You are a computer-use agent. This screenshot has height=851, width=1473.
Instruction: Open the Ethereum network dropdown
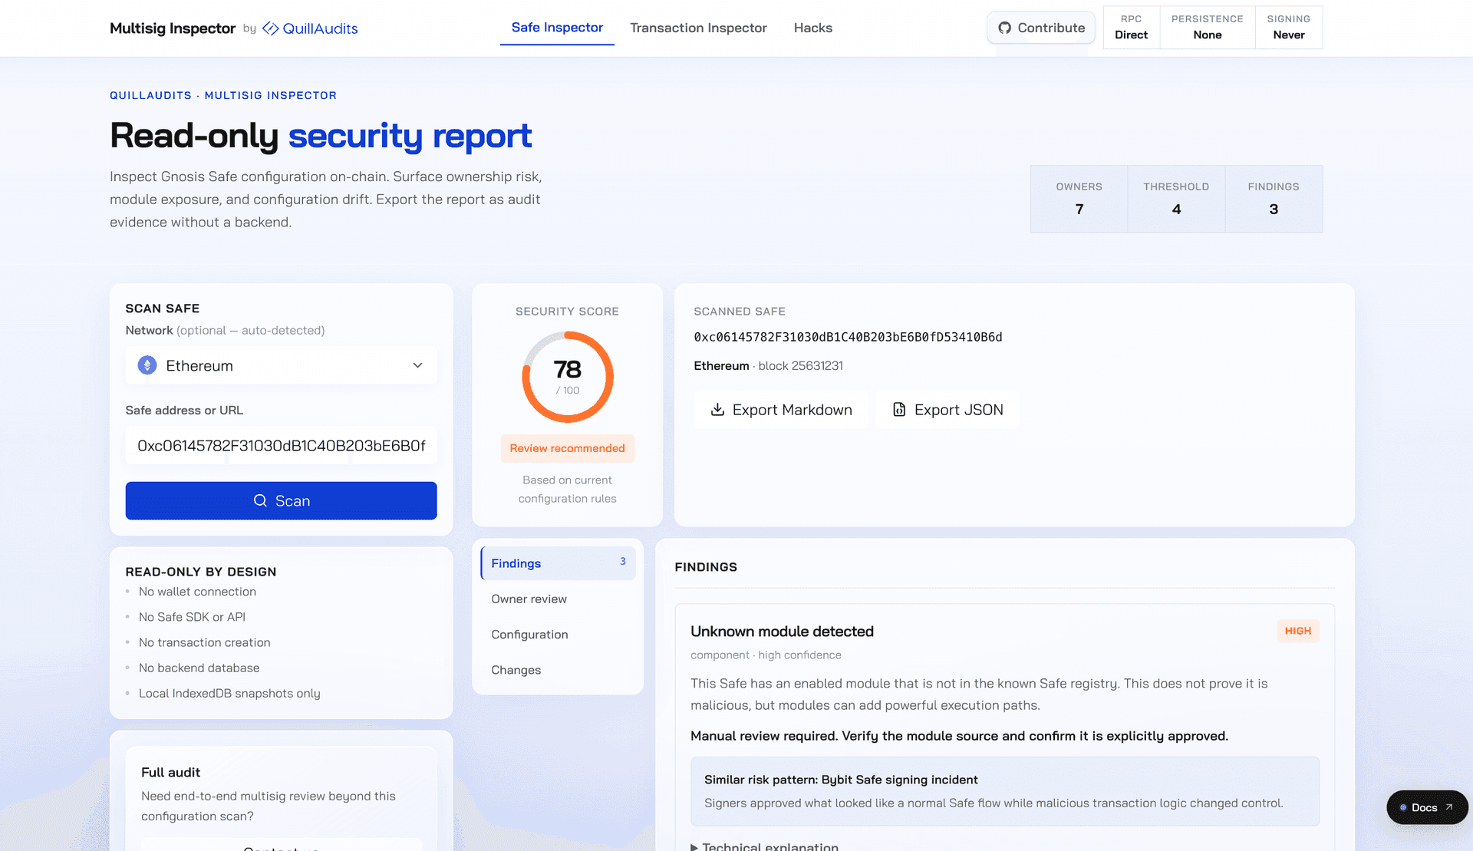(281, 365)
